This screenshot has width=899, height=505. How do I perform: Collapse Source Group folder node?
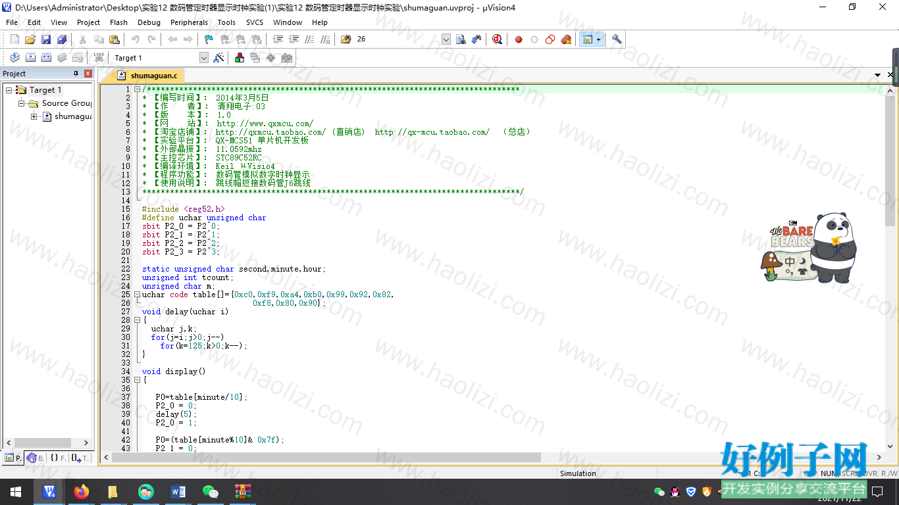pos(21,103)
